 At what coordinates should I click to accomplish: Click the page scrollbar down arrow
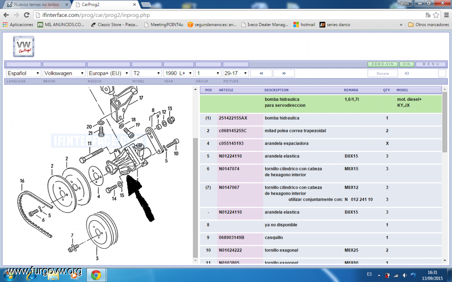(445, 260)
